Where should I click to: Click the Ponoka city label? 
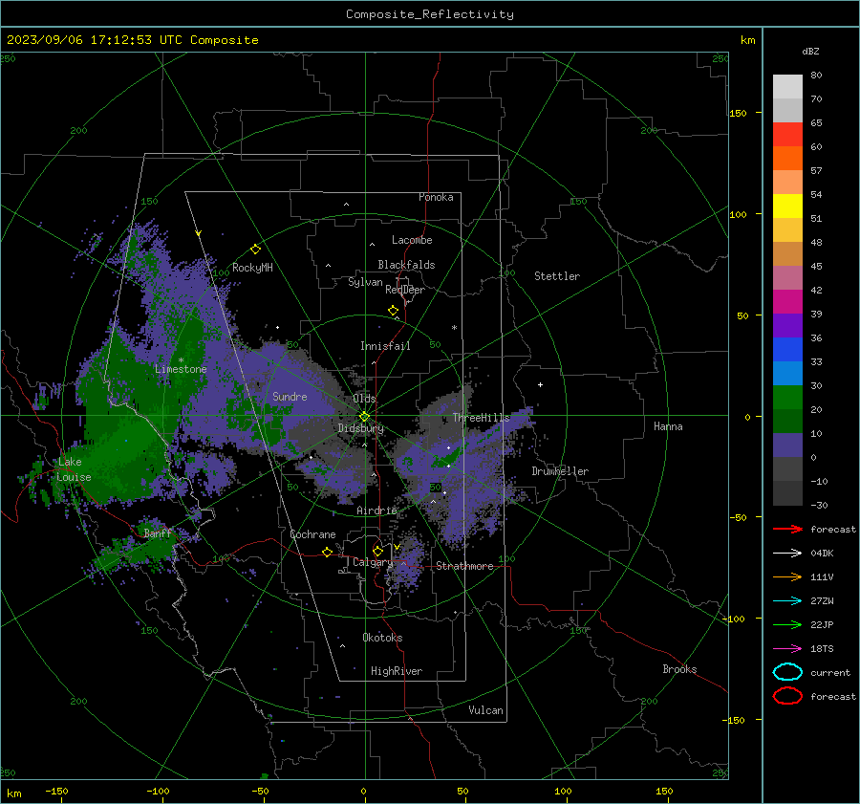click(436, 197)
